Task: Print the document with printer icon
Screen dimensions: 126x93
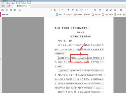Action: (15, 10)
